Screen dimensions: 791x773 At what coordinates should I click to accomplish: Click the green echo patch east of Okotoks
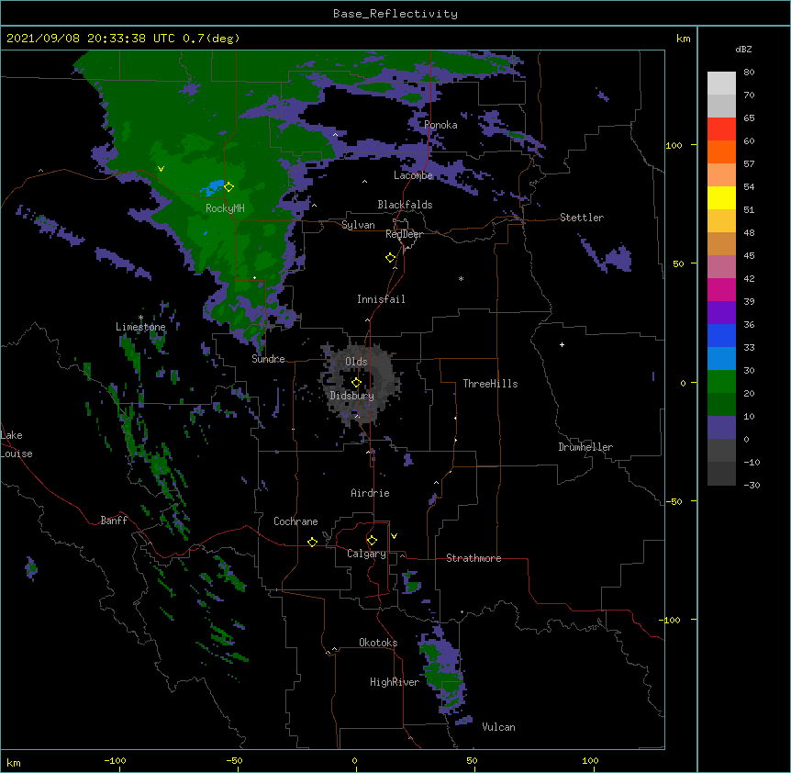[x=443, y=671]
